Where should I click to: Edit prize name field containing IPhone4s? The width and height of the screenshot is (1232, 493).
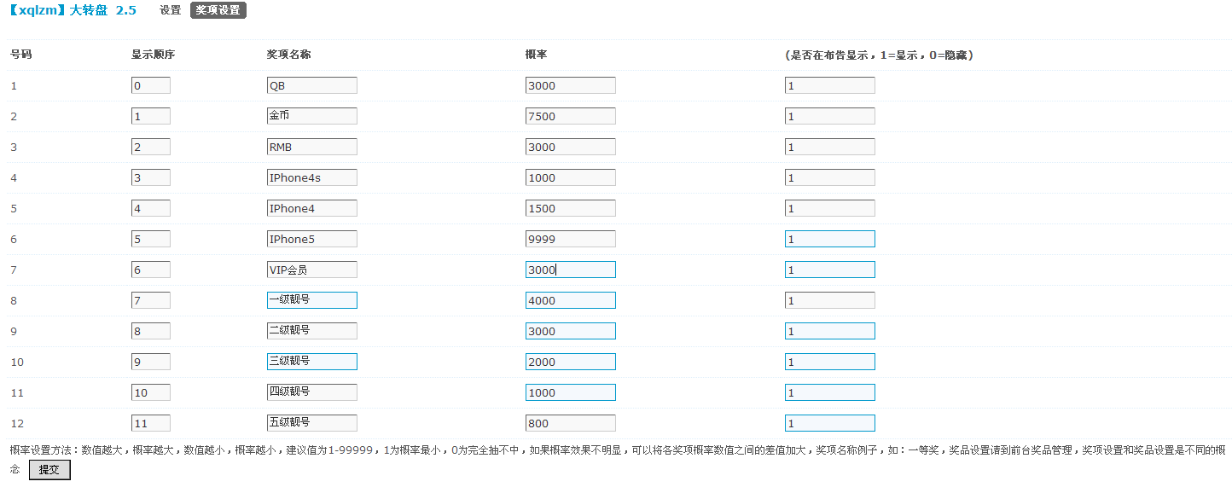312,177
